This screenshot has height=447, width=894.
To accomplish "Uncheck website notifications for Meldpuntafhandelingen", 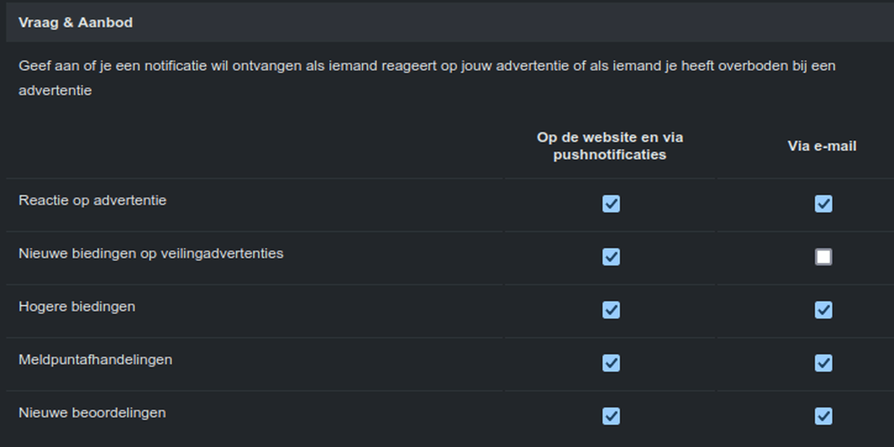I will (611, 363).
